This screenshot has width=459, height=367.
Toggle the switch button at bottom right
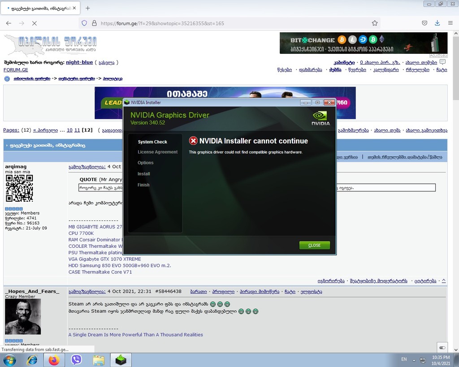pyautogui.click(x=442, y=348)
